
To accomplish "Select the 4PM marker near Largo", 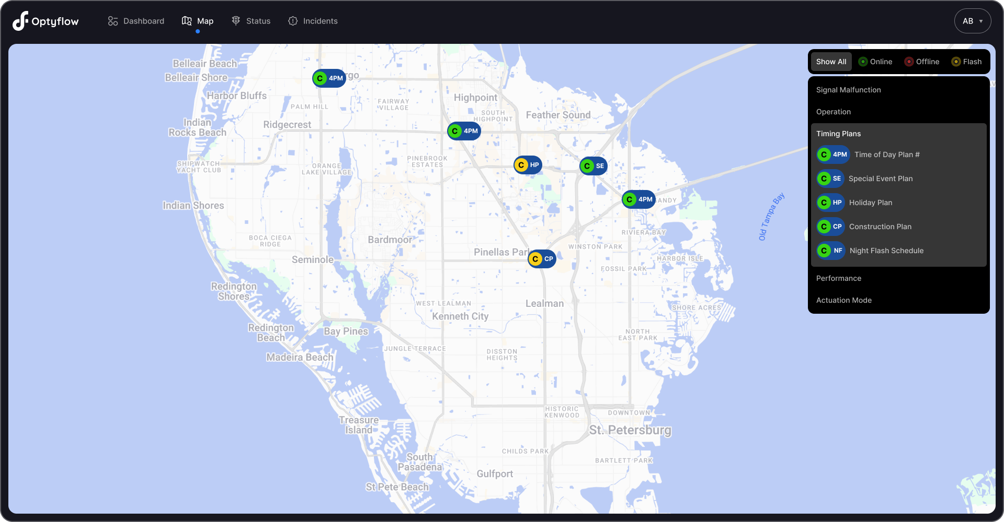I will 329,78.
